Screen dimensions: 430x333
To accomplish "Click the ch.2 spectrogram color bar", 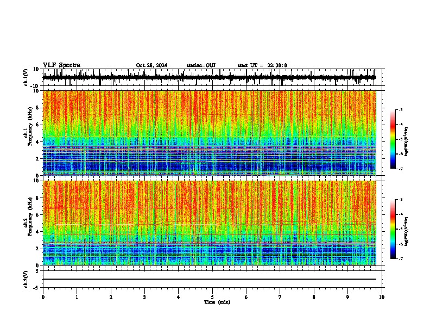I will click(x=393, y=229).
